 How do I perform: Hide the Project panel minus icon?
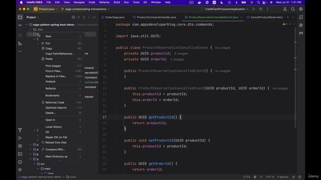click(x=94, y=17)
